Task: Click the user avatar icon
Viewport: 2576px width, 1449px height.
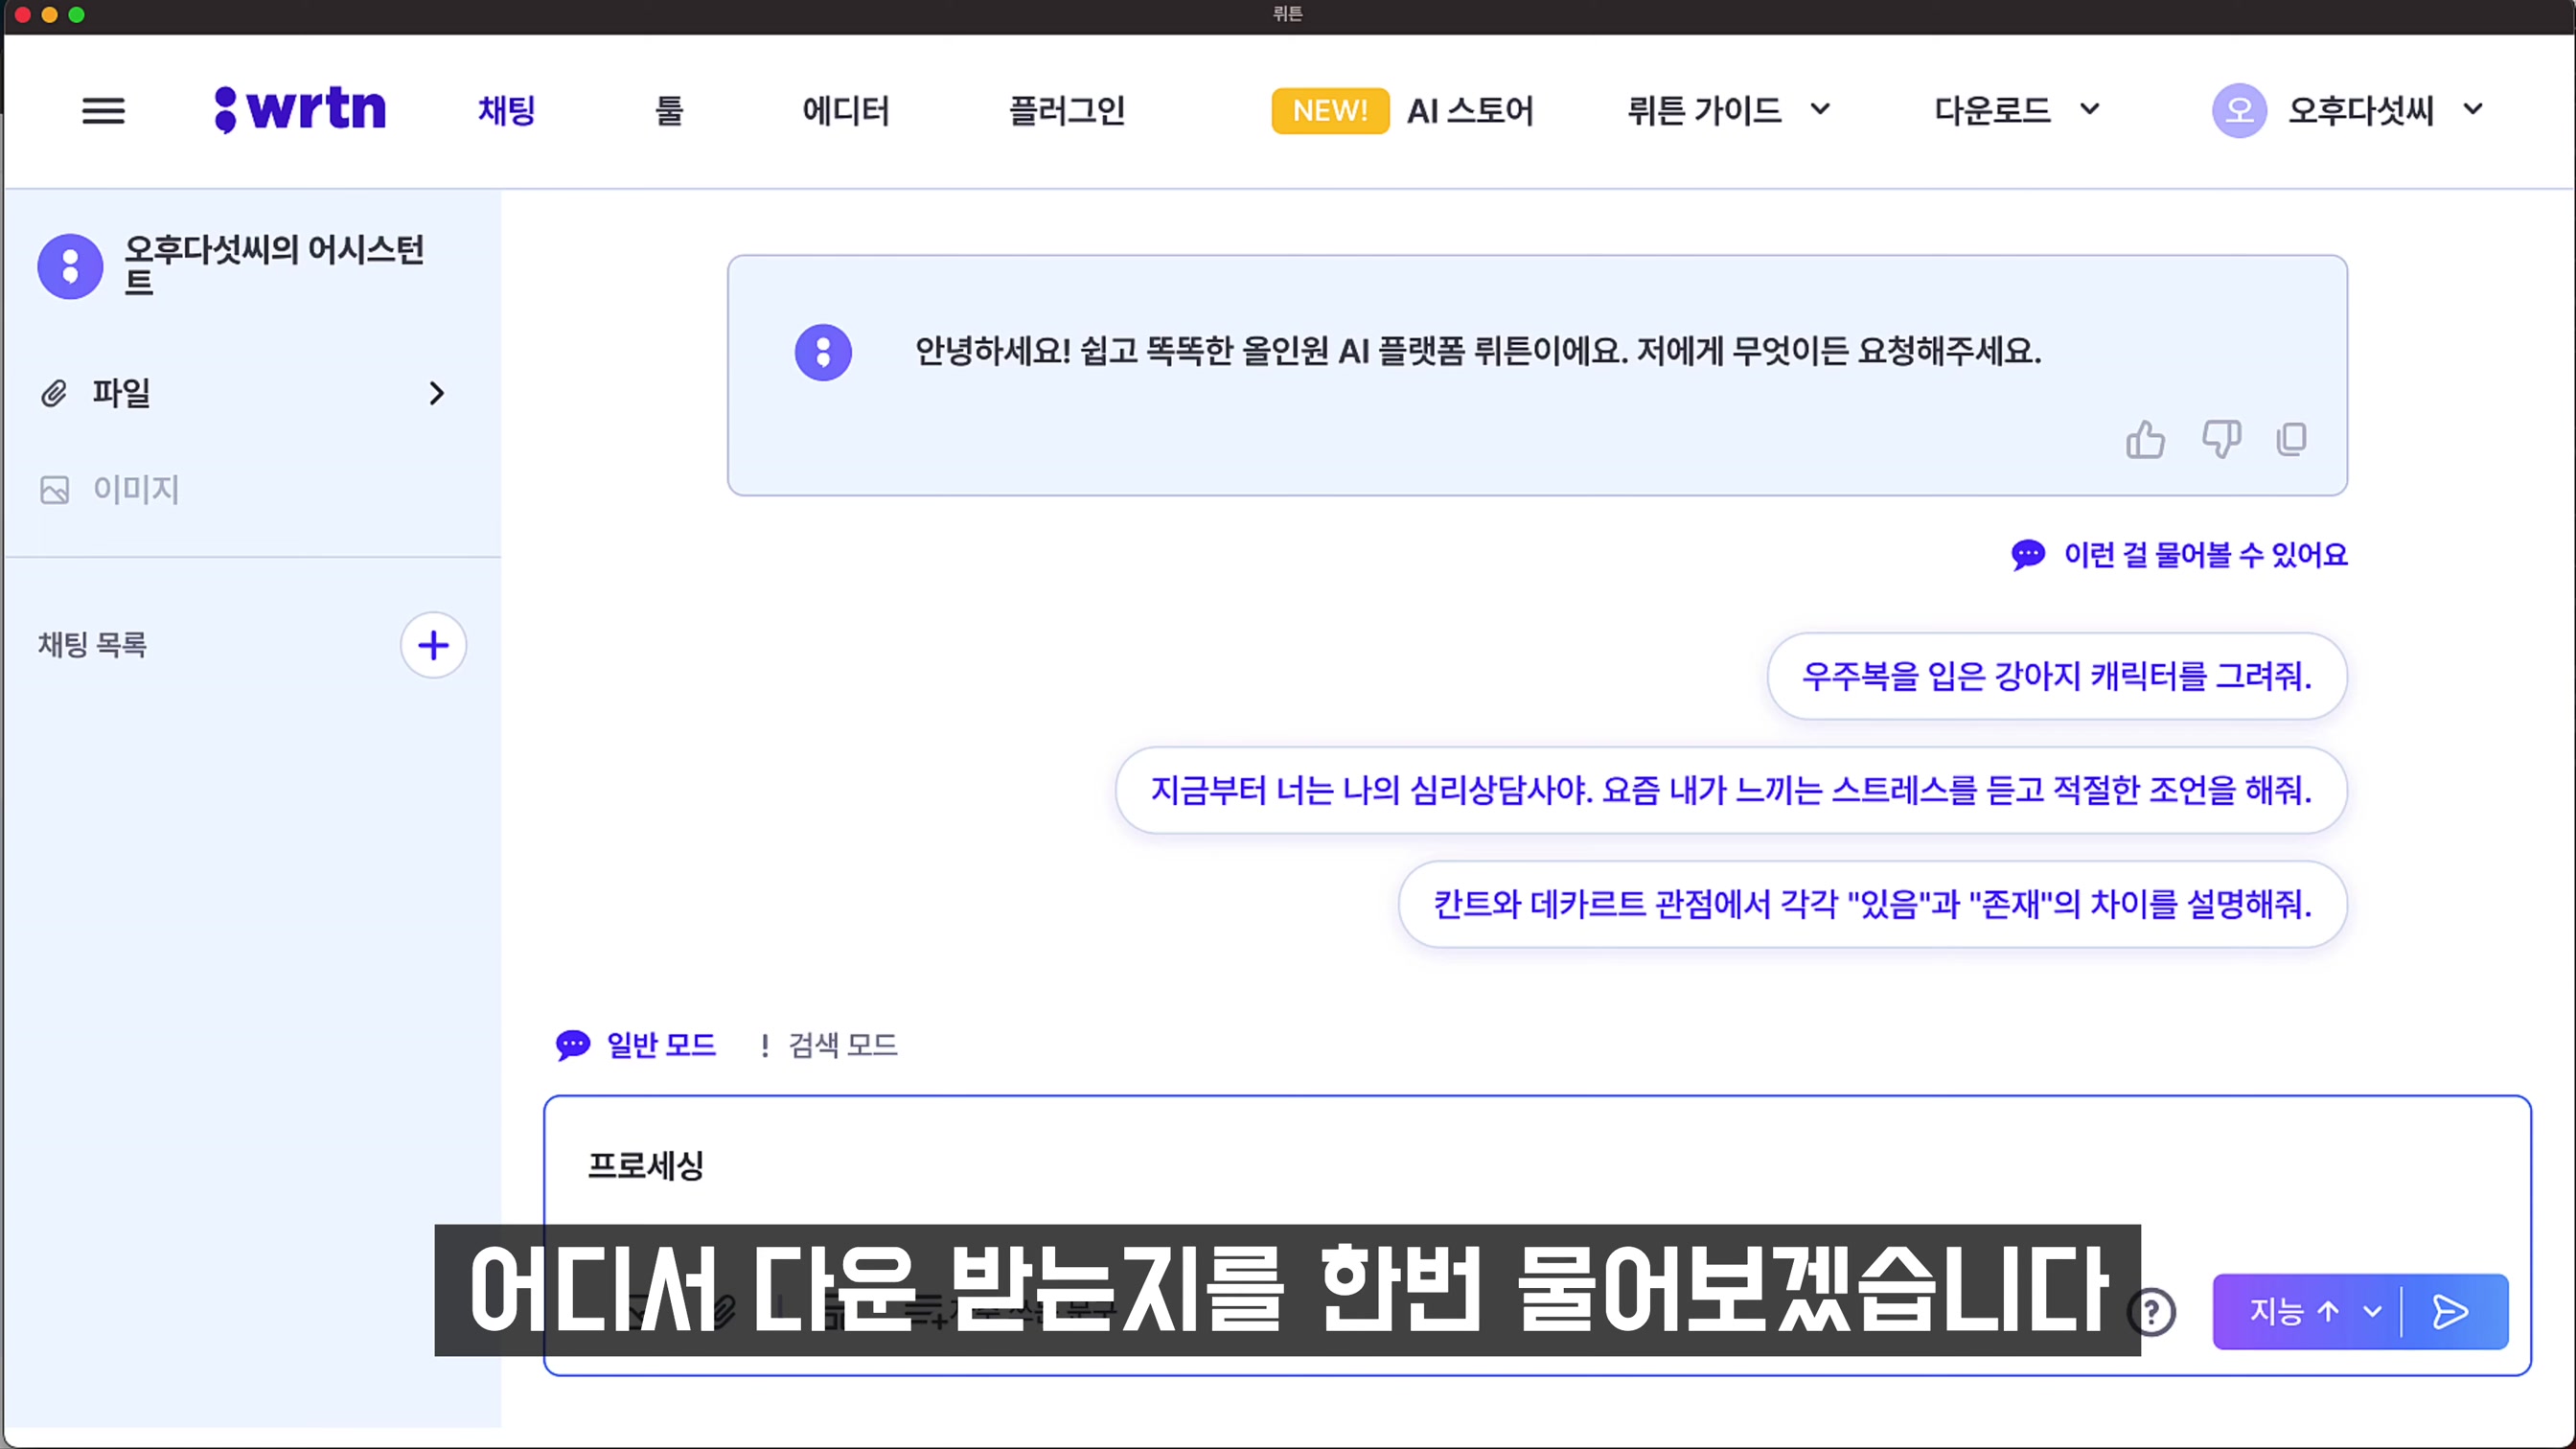Action: 2239,110
